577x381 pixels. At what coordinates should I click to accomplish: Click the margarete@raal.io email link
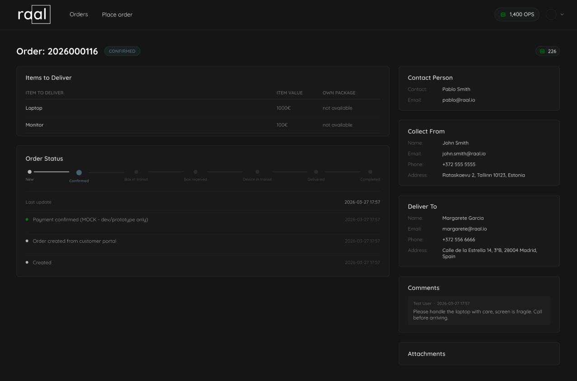click(x=464, y=229)
